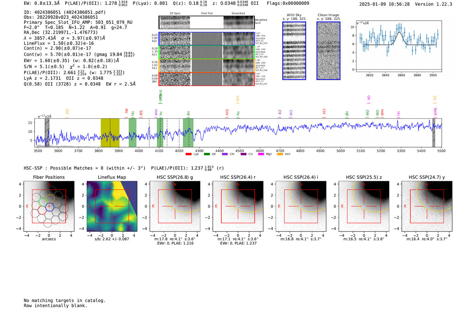Screen dimensions: 476x324
Task: Open the HSC SSP(26.4) i image
Action: click(x=301, y=206)
